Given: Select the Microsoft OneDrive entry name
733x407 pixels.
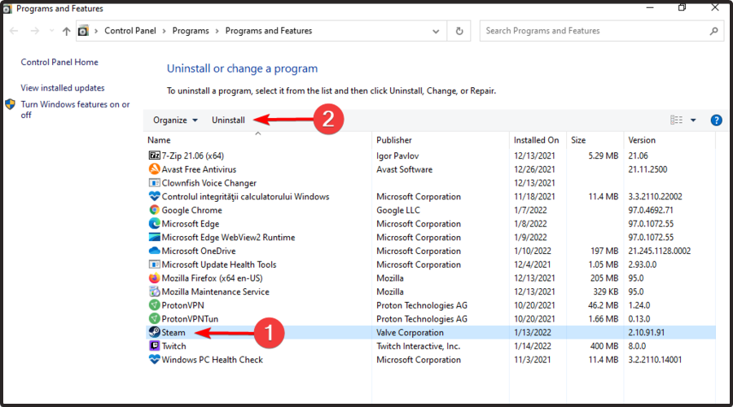Looking at the screenshot, I should (199, 251).
